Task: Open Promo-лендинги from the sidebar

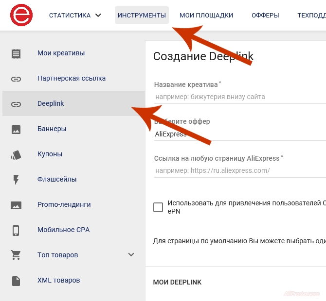Action: [x=64, y=205]
